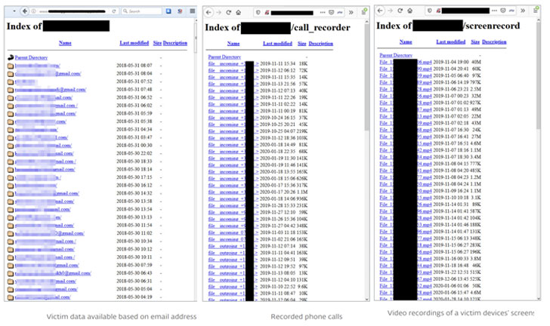The image size is (550, 326).
Task: Sort by Description in call_recorder window
Action: pyautogui.click(x=320, y=44)
